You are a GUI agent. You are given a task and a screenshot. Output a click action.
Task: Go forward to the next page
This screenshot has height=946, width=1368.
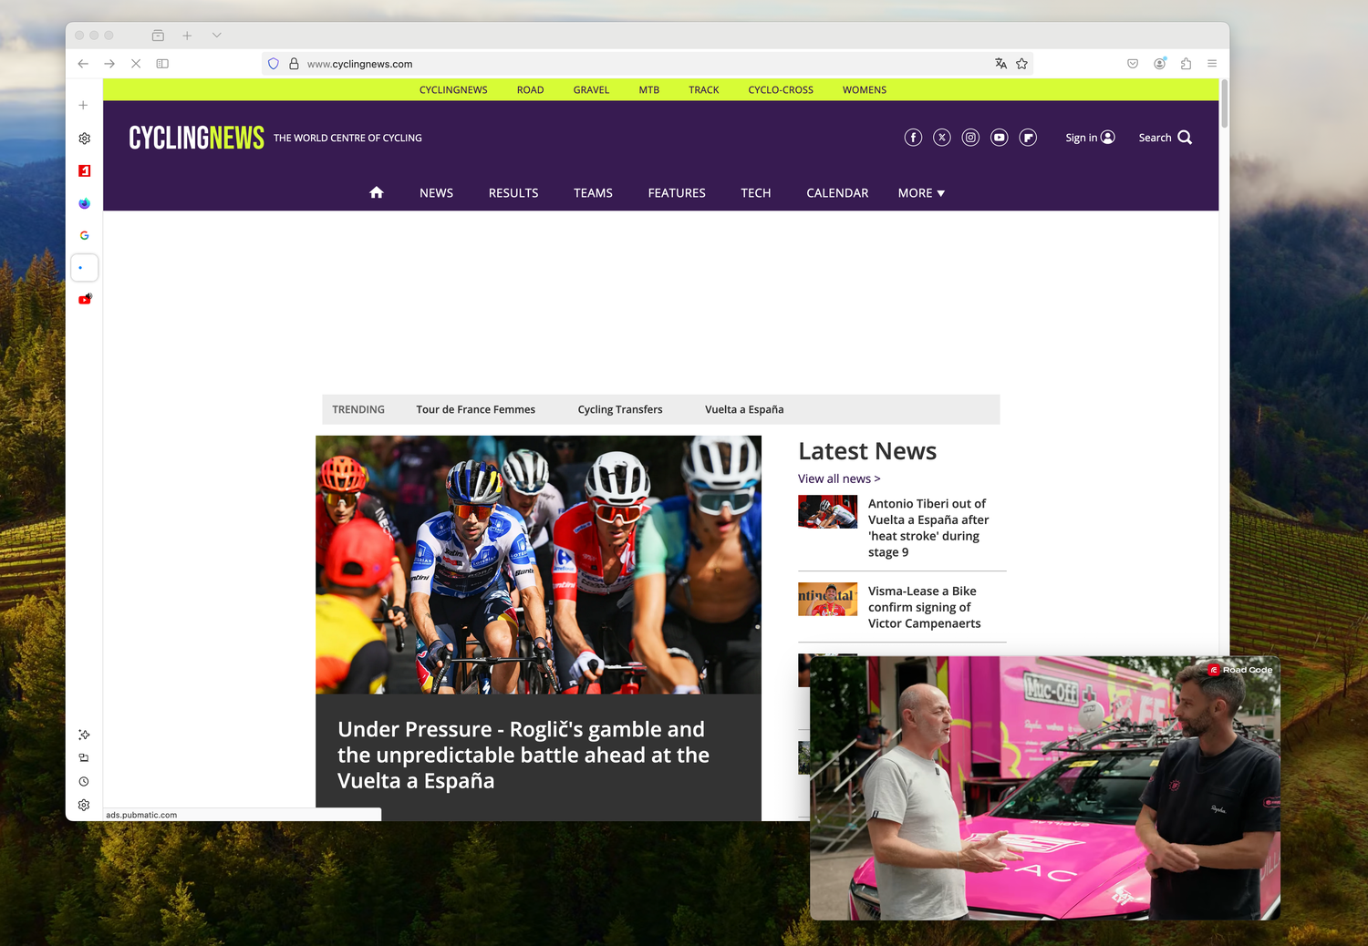pyautogui.click(x=109, y=64)
